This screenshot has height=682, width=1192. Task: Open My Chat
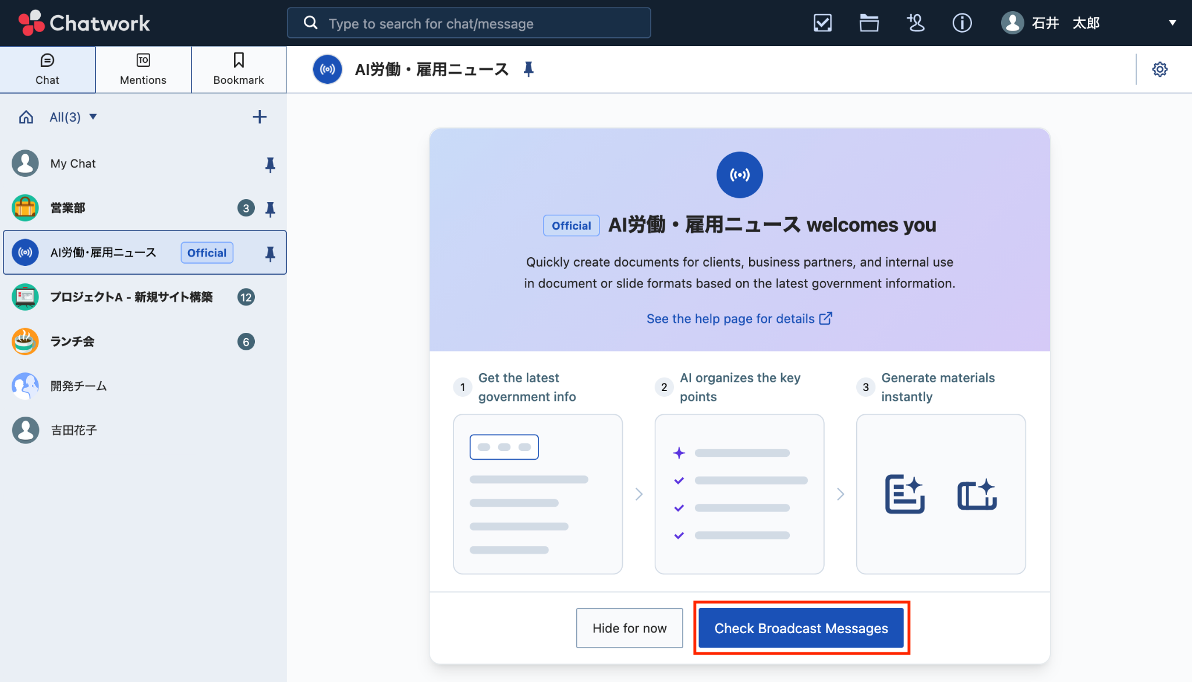point(143,164)
